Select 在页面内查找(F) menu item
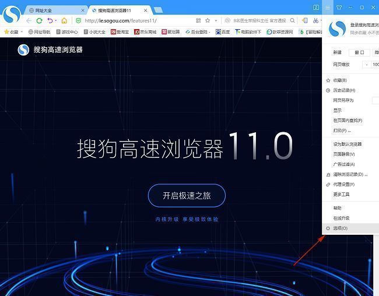Viewport: 379px width, 296px height. (350, 121)
